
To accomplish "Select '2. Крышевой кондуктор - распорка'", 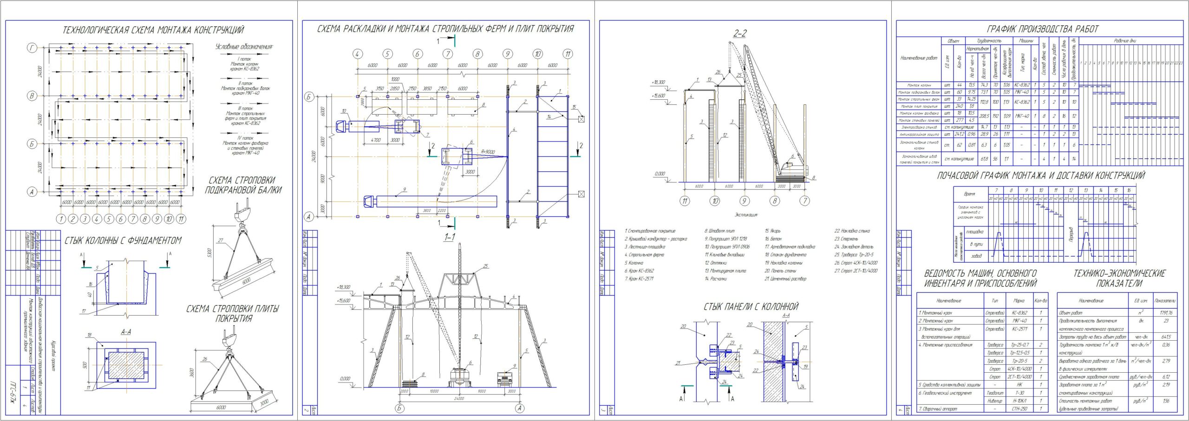I will click(x=656, y=239).
